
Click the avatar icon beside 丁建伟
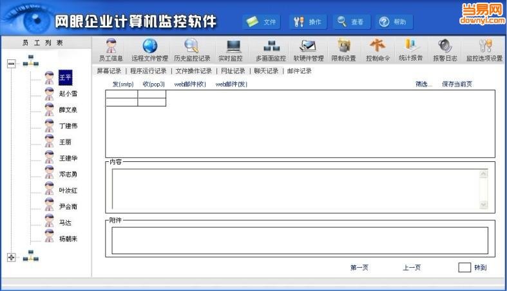coord(49,126)
